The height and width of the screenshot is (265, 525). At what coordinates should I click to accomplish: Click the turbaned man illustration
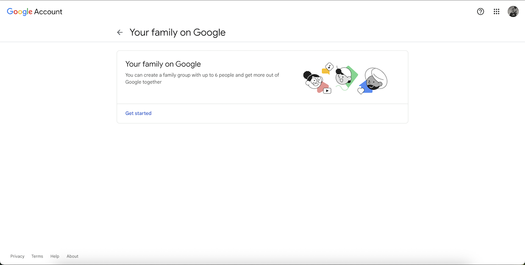tap(376, 79)
